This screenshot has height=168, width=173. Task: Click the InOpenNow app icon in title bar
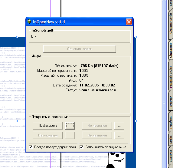29,22
